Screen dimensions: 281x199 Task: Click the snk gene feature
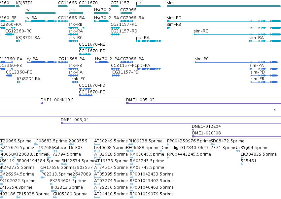coord(76,13)
